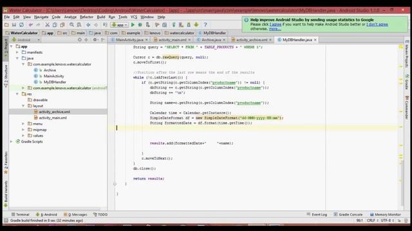Switch to the Archive.java tab
This screenshot has width=412, height=231.
click(x=211, y=40)
